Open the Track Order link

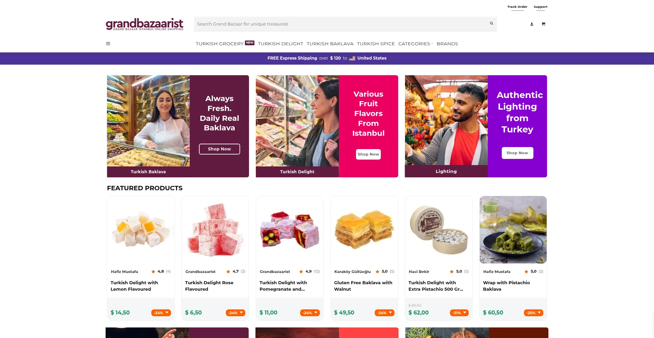click(517, 7)
